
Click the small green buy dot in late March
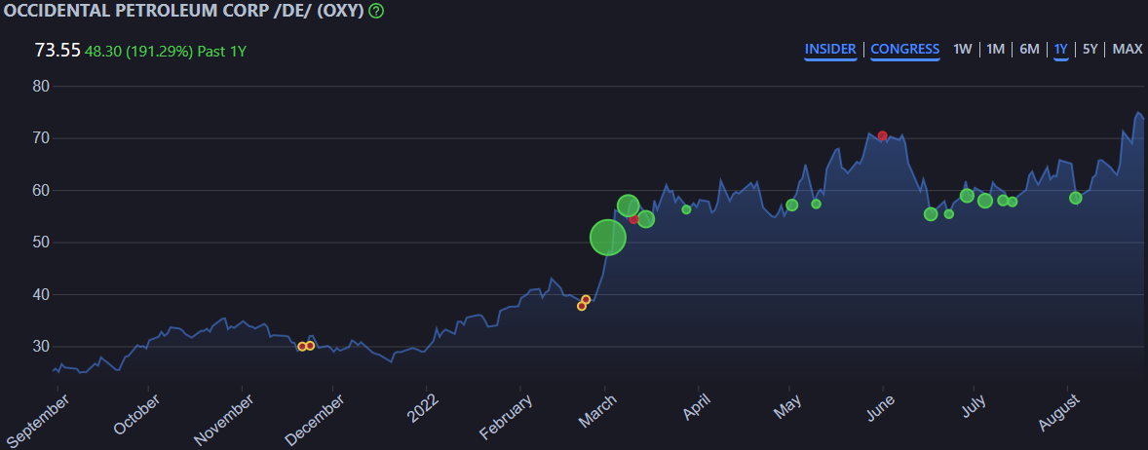tap(686, 209)
